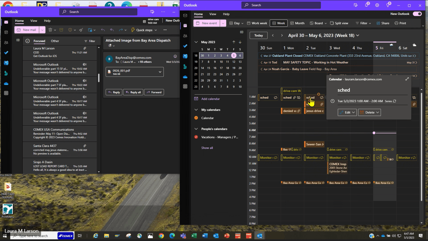Click the calendar window search box
The width and height of the screenshot is (428, 241).
[281, 5]
